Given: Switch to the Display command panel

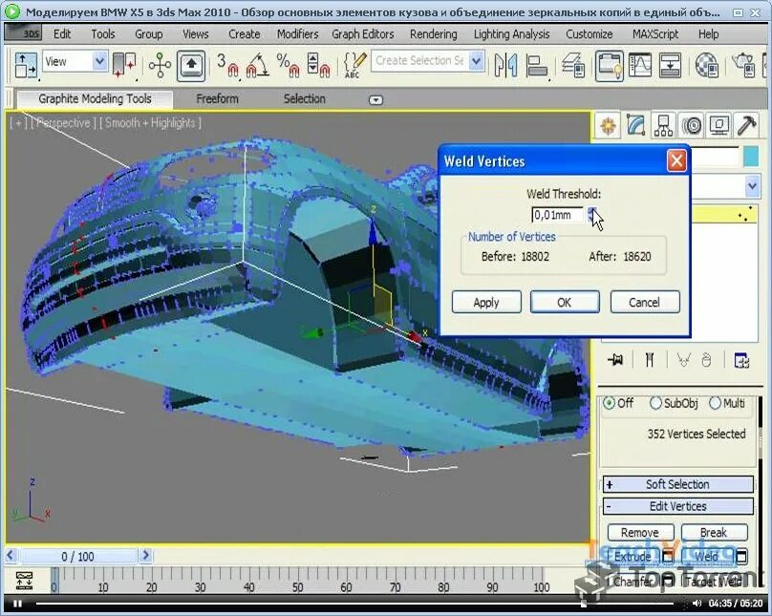Looking at the screenshot, I should (x=718, y=126).
